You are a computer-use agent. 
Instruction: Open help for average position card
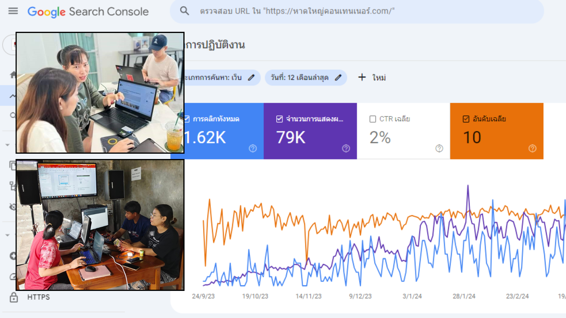[532, 148]
